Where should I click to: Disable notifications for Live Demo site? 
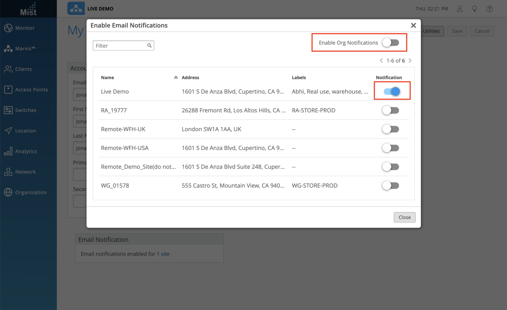click(391, 91)
